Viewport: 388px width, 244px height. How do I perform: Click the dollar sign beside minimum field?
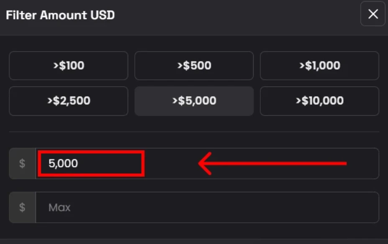click(x=23, y=163)
